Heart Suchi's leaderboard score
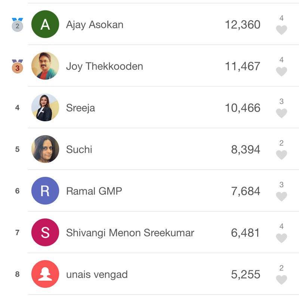Screen dimensions: 299x299 pos(281,155)
